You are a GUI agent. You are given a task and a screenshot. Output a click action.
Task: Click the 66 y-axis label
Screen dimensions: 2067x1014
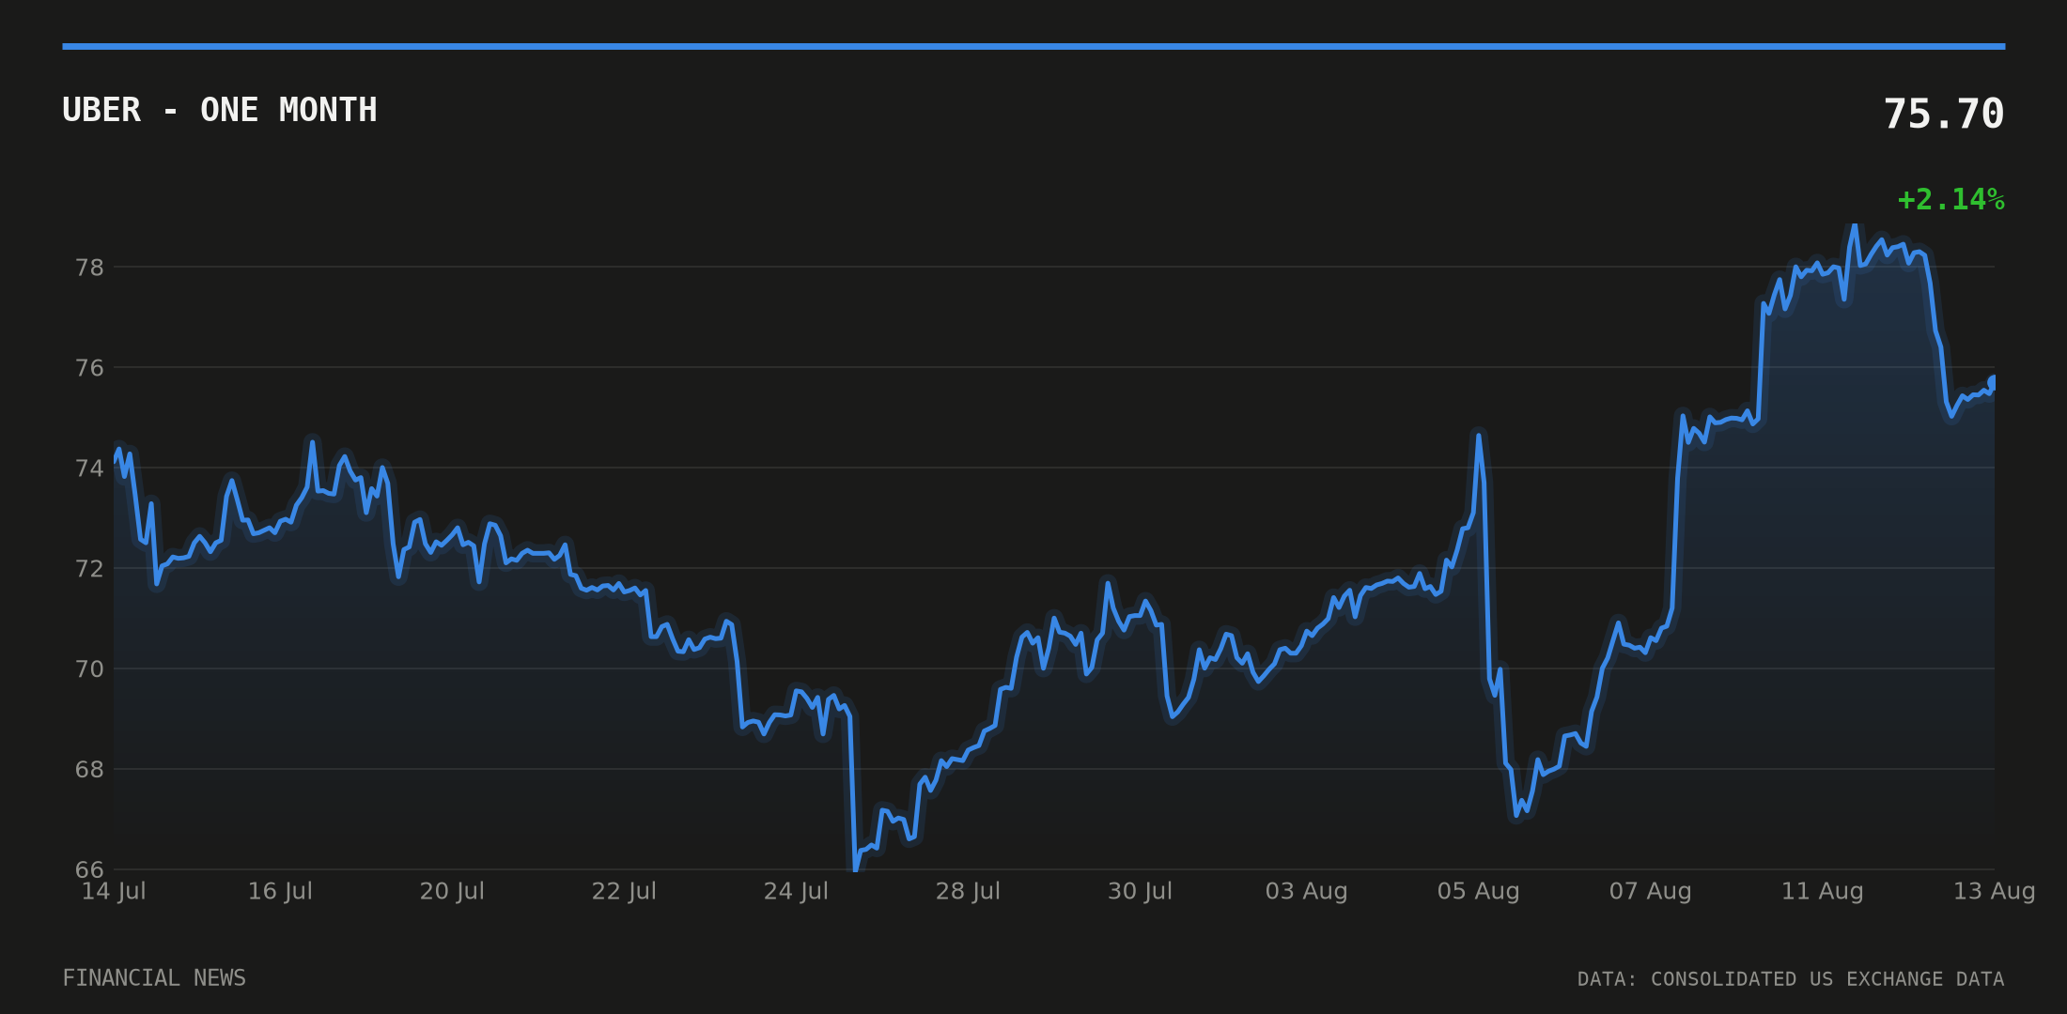click(89, 869)
